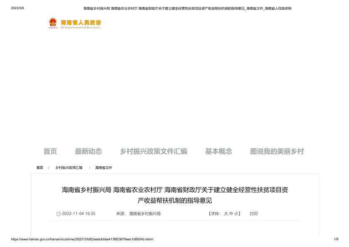Click the chevron before 海南省文件 breadcrumb
This screenshot has height=247, width=349.
(x=89, y=168)
